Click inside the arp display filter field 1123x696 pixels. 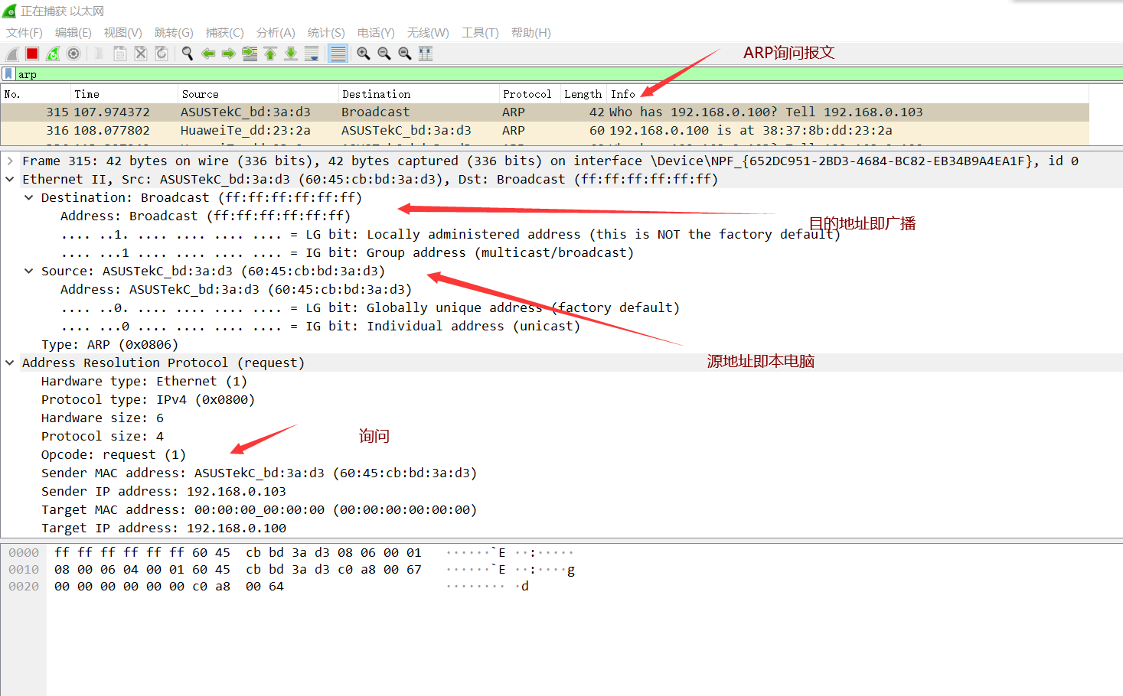coord(153,73)
